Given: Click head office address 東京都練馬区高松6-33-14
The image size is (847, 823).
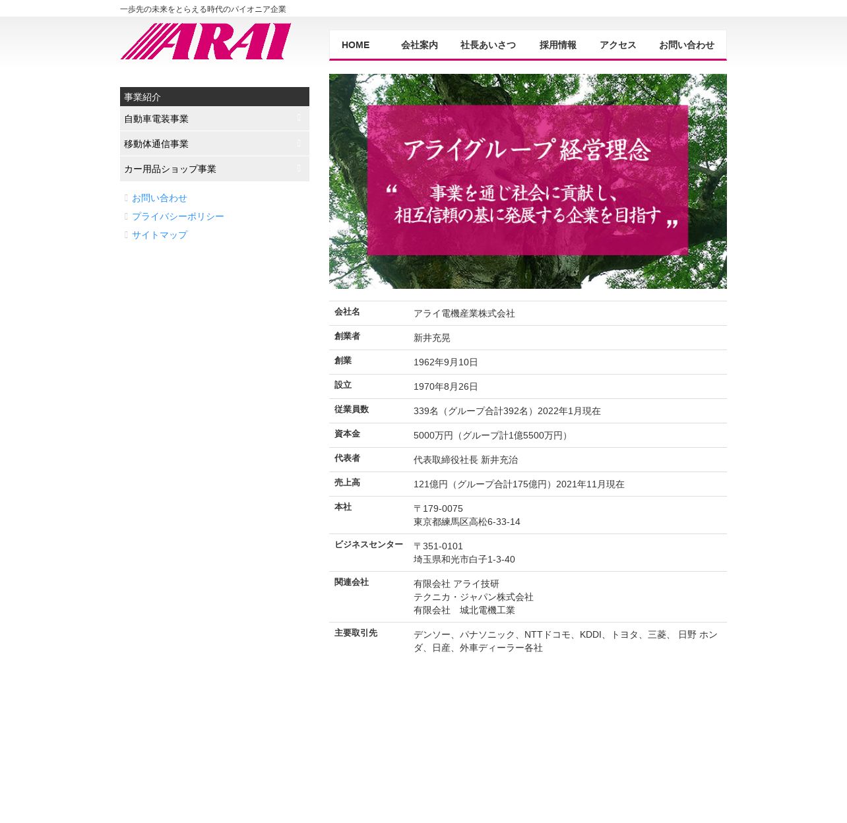Looking at the screenshot, I should [467, 522].
